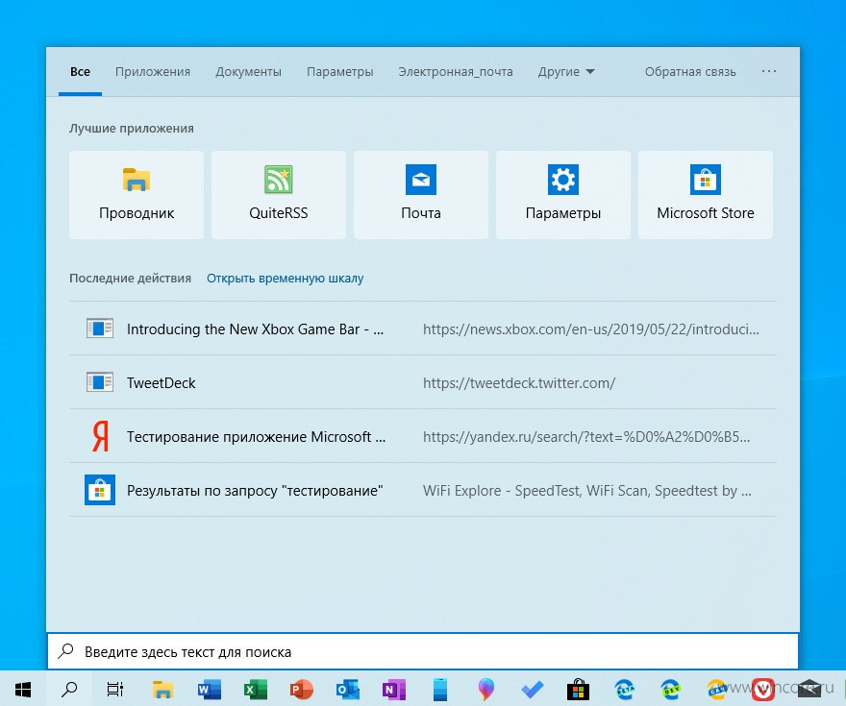Launch Vivaldi browser from the taskbar
This screenshot has height=706, width=846.
click(763, 689)
